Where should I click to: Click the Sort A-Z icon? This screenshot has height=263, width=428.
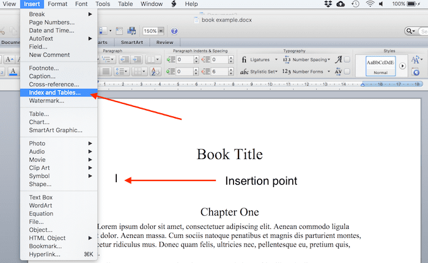pos(155,72)
